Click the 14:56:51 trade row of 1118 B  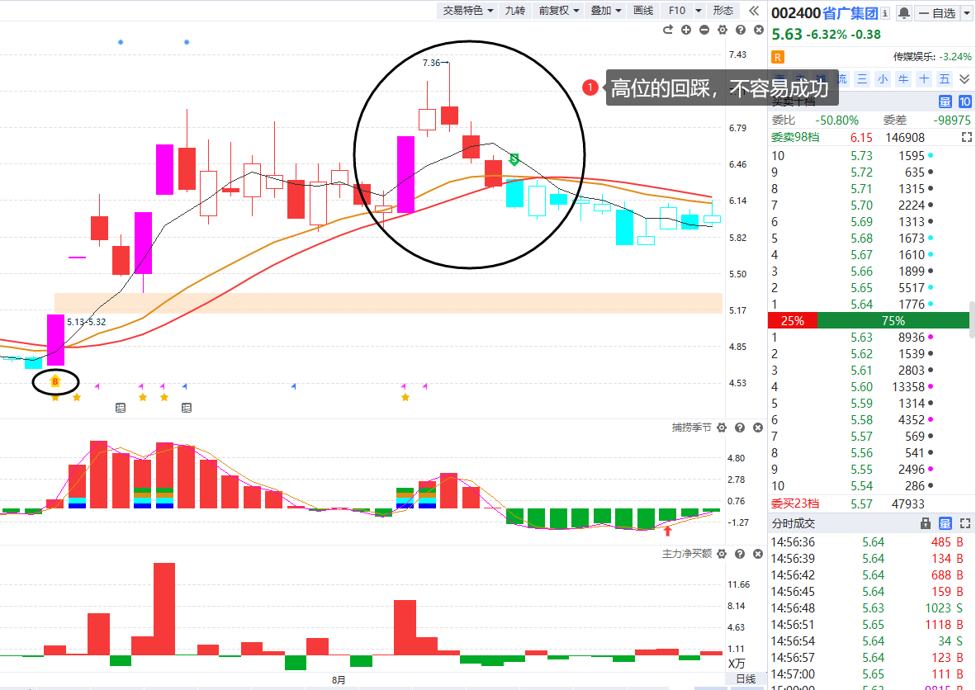[x=869, y=625]
